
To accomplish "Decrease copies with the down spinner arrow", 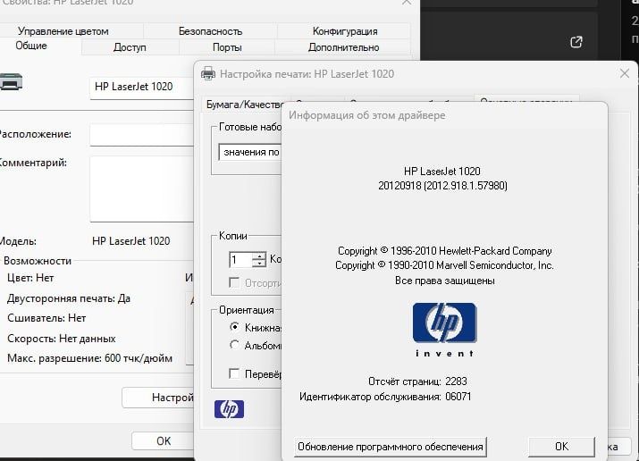I will [259, 264].
